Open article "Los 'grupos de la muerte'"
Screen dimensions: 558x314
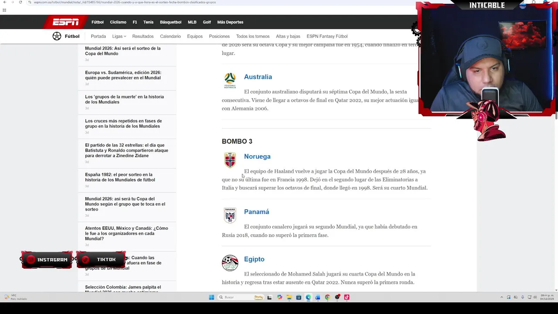[124, 99]
